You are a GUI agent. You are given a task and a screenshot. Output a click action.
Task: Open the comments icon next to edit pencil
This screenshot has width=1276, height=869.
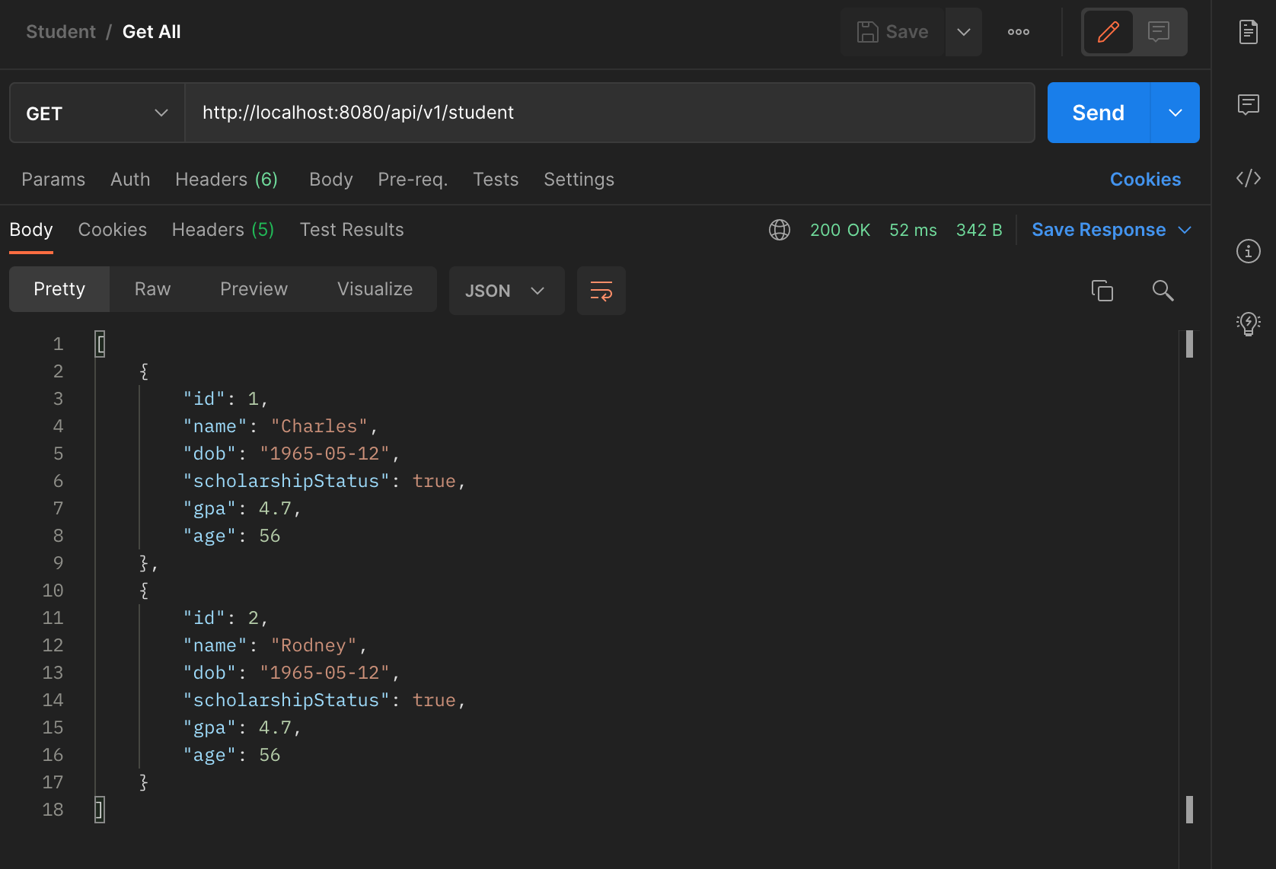1159,32
